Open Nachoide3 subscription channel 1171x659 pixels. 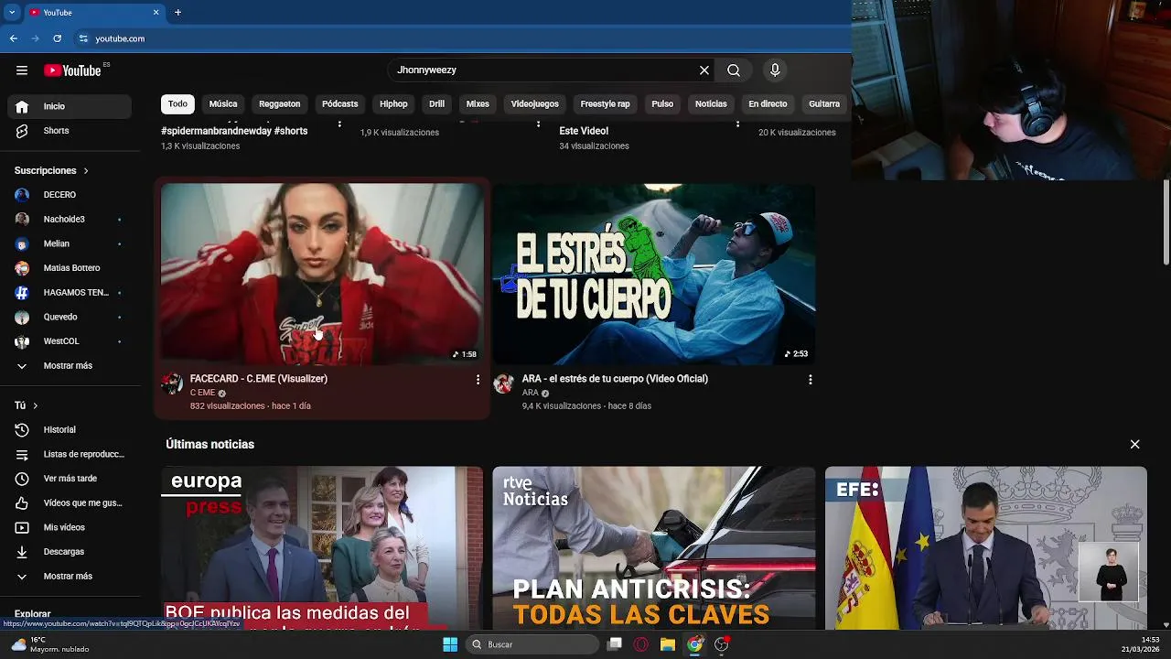pos(70,220)
